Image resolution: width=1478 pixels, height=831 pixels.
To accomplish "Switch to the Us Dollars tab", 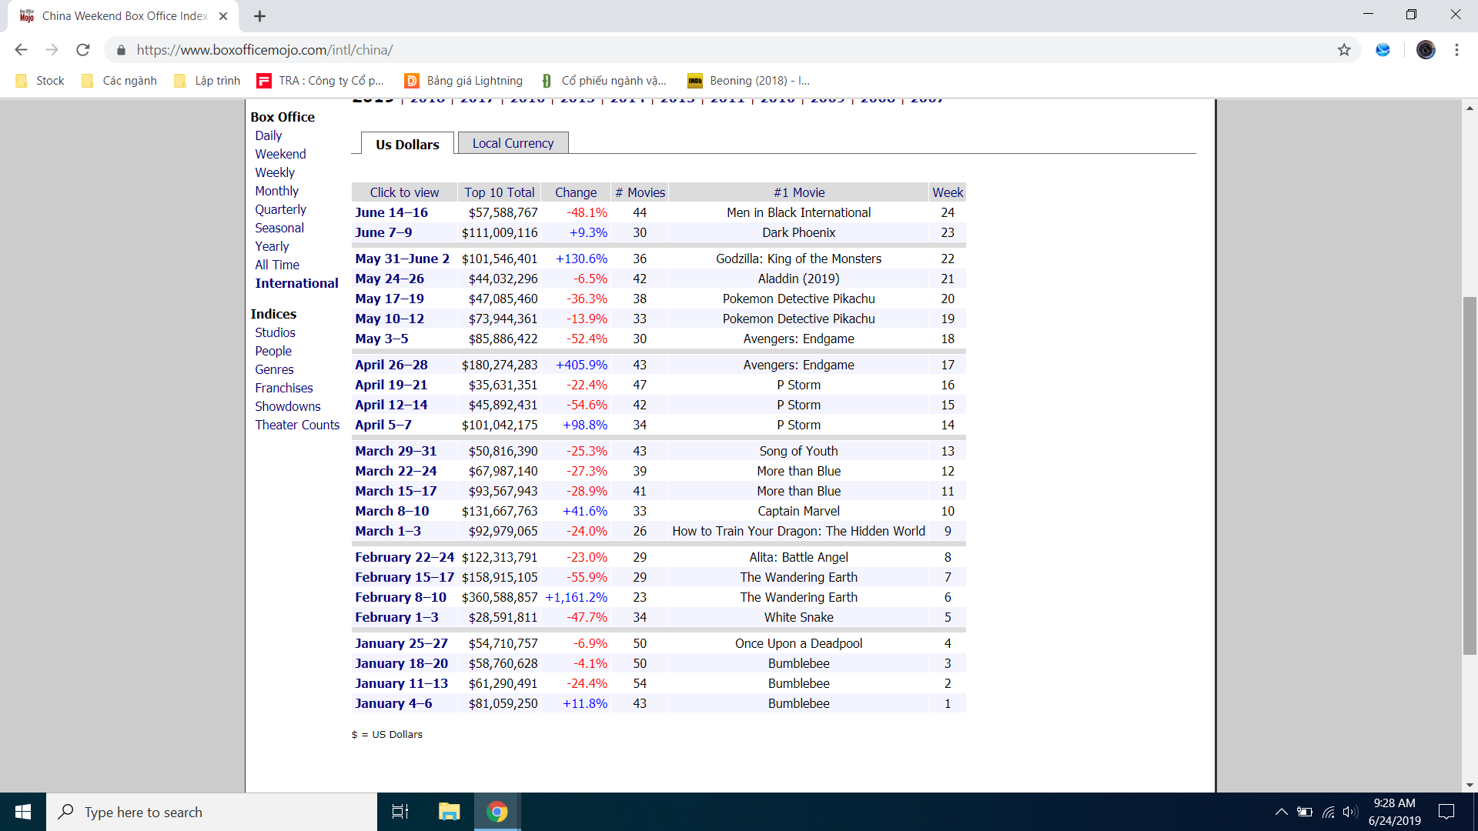I will tap(407, 144).
